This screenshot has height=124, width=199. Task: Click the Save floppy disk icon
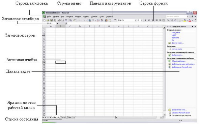(x=52, y=20)
